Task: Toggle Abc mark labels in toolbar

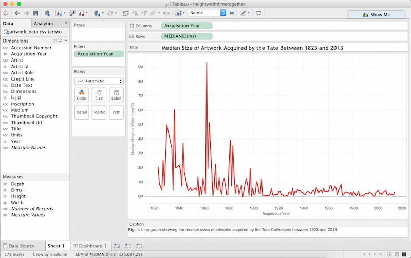Action: tap(166, 13)
